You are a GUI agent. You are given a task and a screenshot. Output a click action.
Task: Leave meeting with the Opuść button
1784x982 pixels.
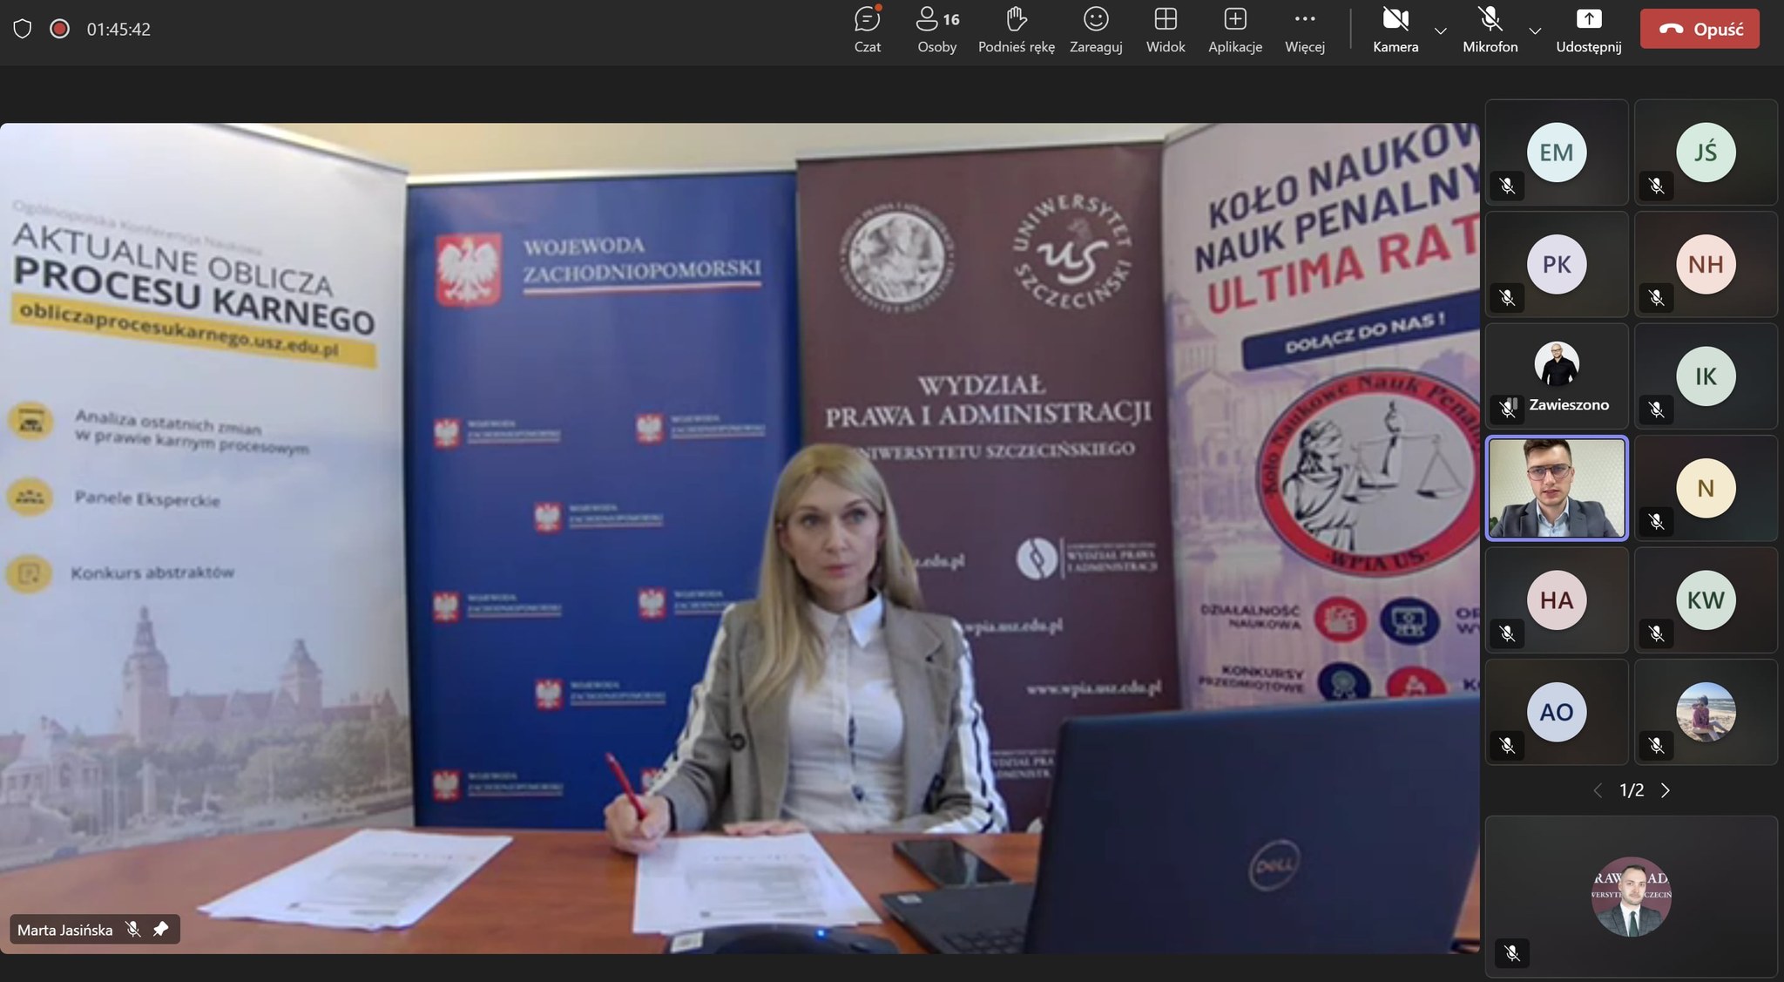[1699, 29]
